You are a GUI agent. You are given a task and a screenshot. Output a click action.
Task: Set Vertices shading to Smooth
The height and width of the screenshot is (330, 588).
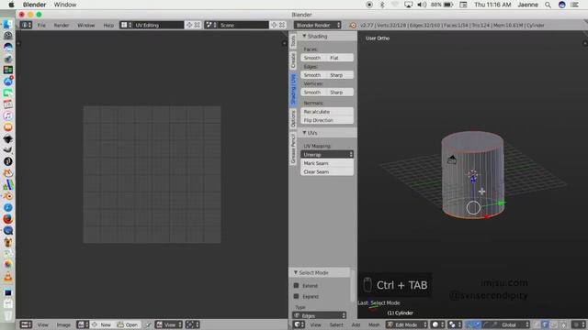pyautogui.click(x=313, y=92)
